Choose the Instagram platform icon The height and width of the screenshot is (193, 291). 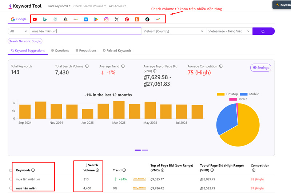(106, 19)
